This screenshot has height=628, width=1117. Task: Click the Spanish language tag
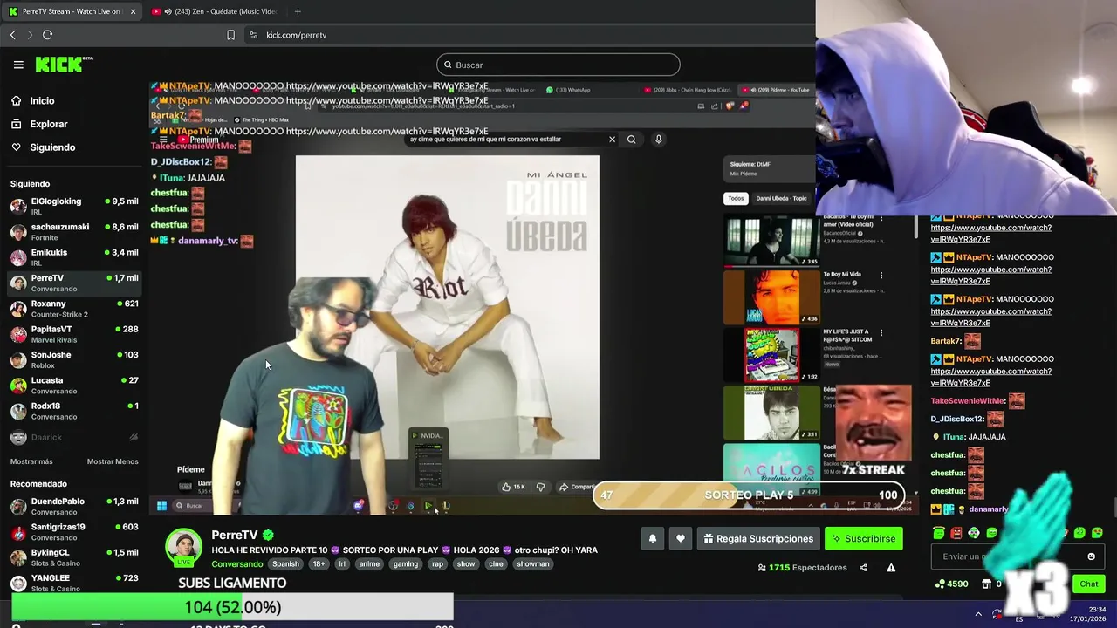click(285, 564)
